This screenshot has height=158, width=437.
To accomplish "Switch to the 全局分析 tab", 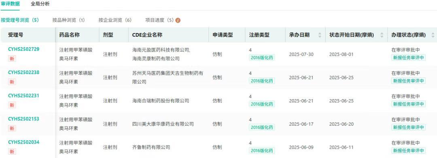I will click(40, 4).
